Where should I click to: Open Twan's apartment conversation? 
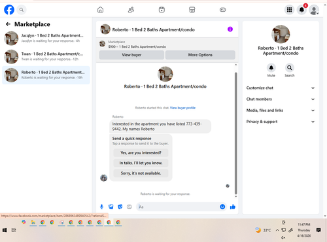(46, 56)
